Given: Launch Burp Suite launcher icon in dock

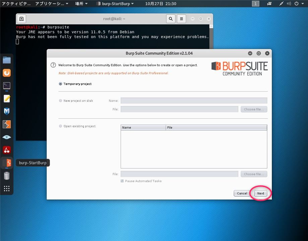Looking at the screenshot, I should click(x=7, y=124).
